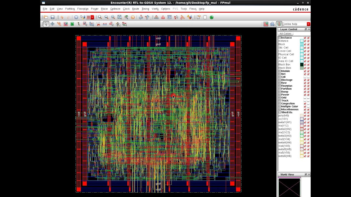Close the World View panel
Image resolution: width=351 pixels, height=197 pixels.
point(309,175)
